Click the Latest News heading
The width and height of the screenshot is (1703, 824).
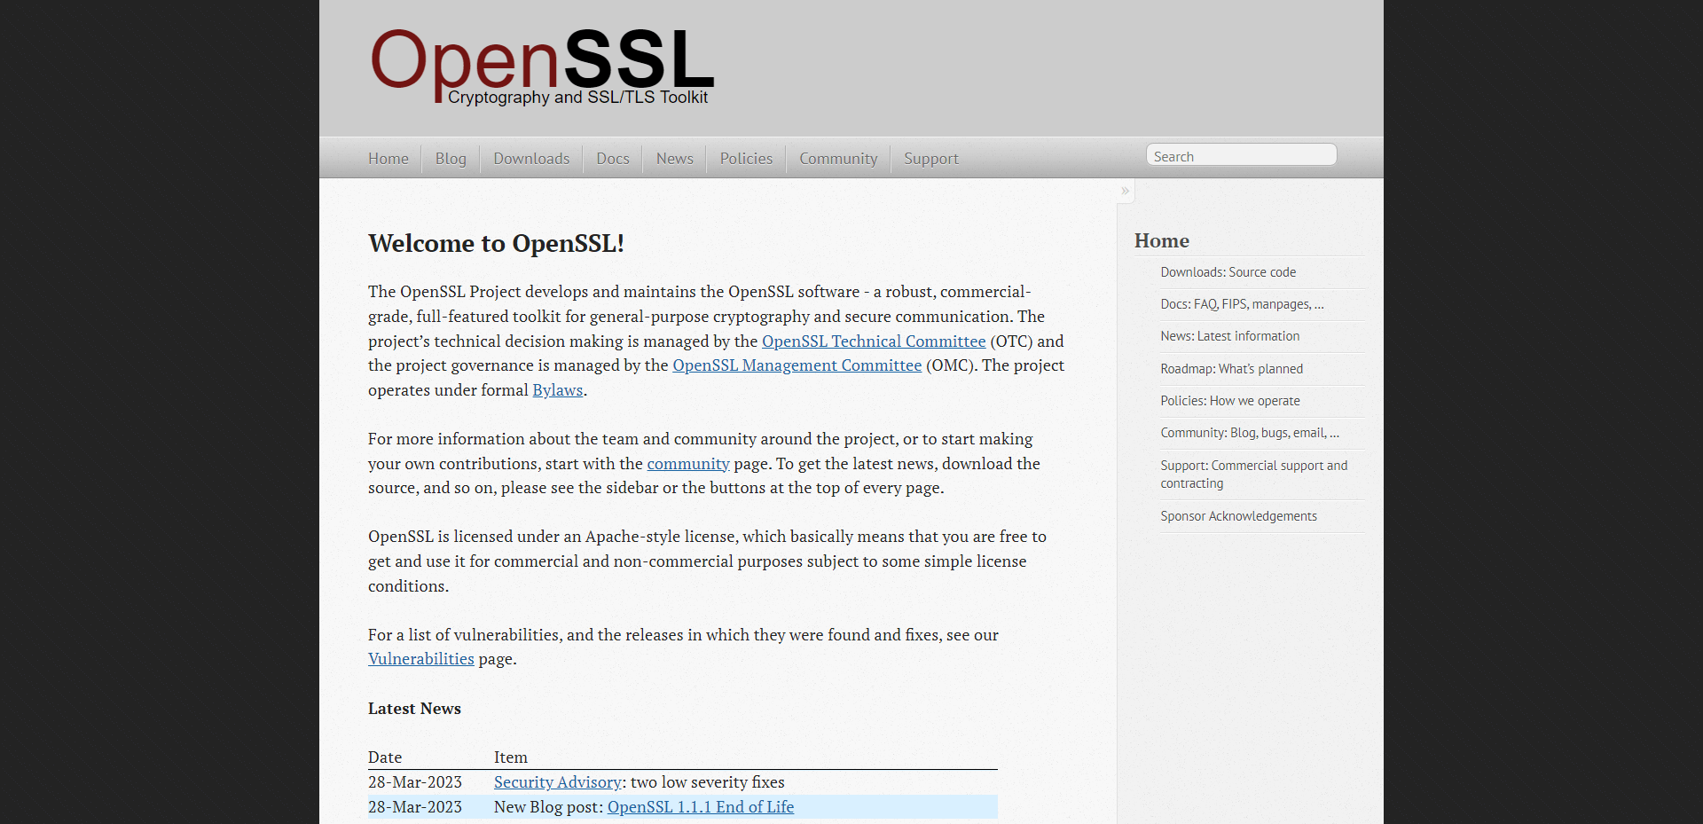pos(414,709)
